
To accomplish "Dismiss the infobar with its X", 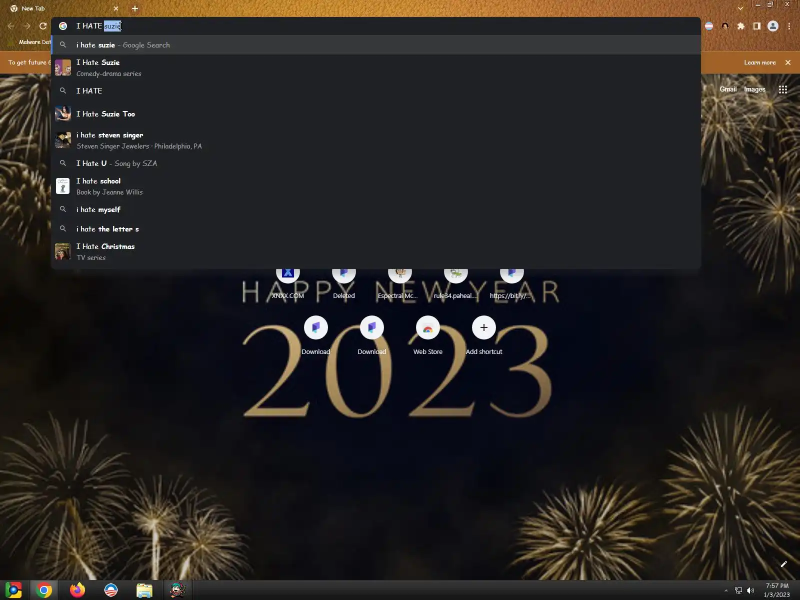I will click(788, 62).
